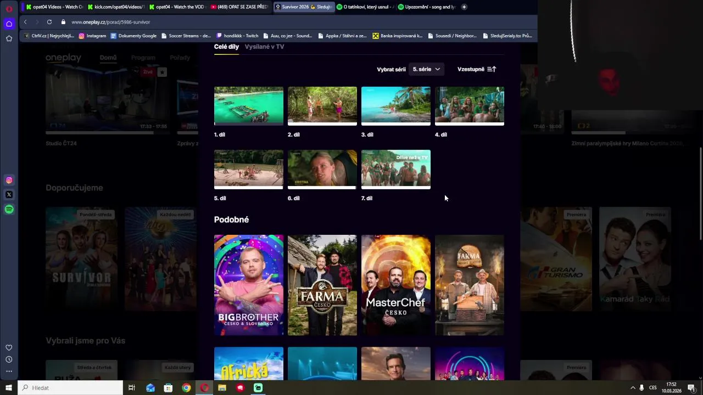The width and height of the screenshot is (703, 395).
Task: Switch to opat04 Videos browser tab
Action: click(x=53, y=7)
